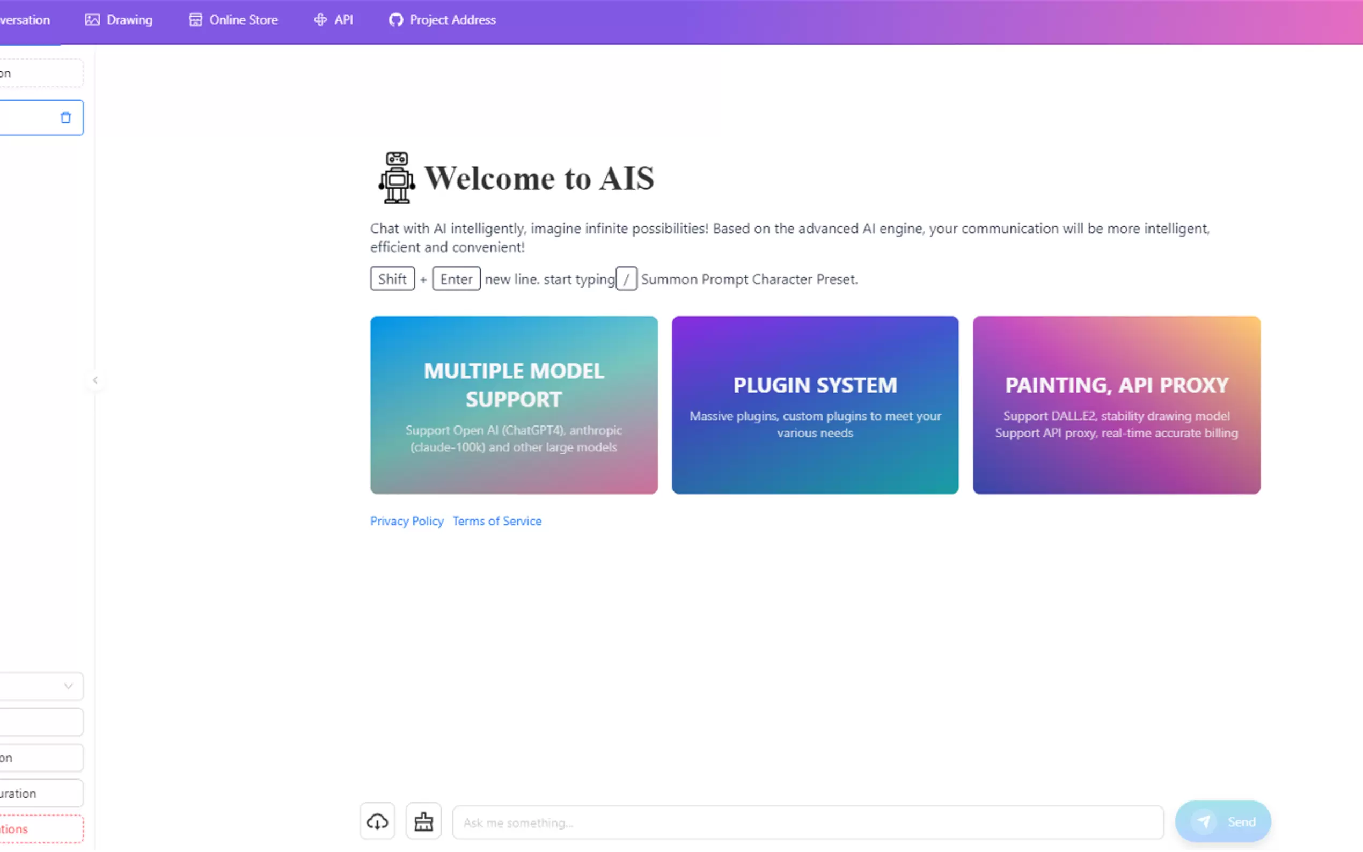Click the paper plane Send icon
This screenshot has width=1363, height=852.
(1204, 821)
